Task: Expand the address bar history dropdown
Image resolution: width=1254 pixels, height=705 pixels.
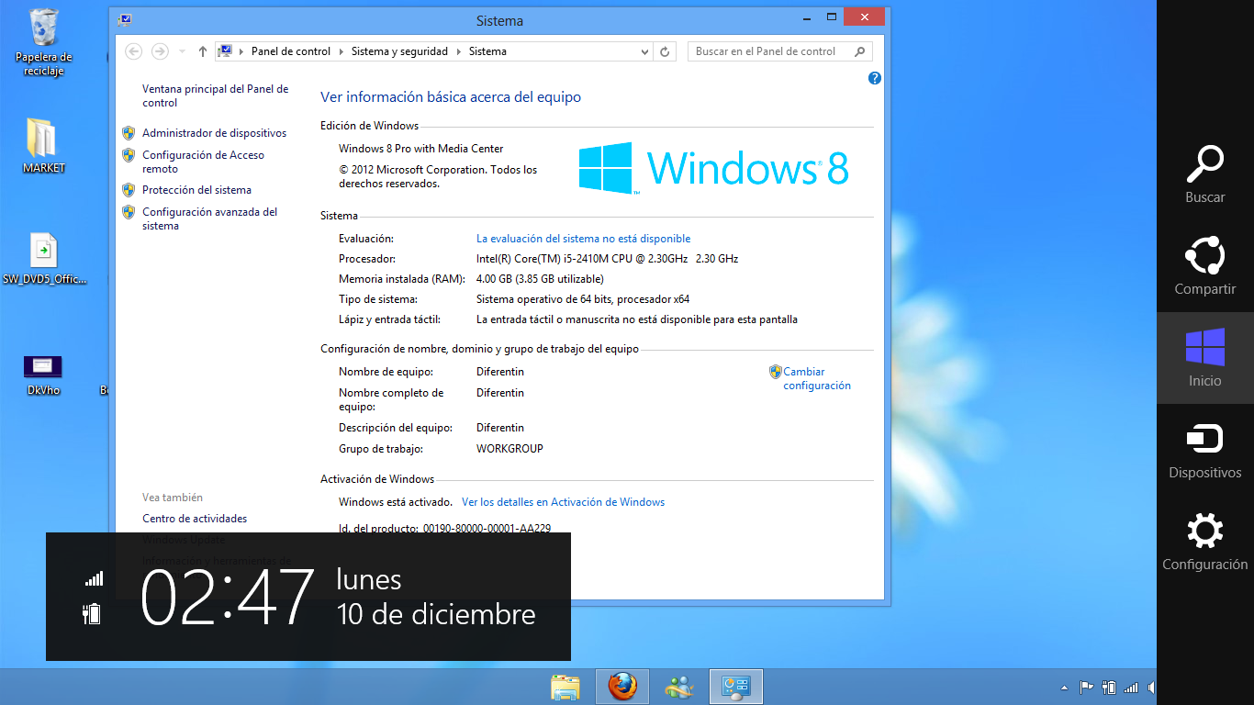Action: point(644,51)
